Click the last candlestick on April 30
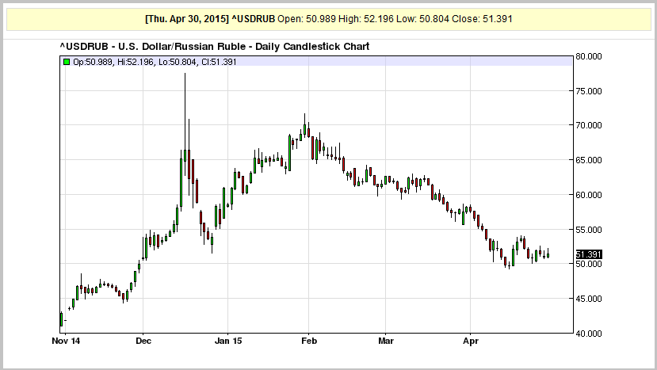The height and width of the screenshot is (370, 657). [548, 254]
